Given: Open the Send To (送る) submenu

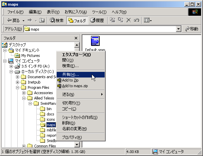Looking at the screenshot, I should coord(81,94).
